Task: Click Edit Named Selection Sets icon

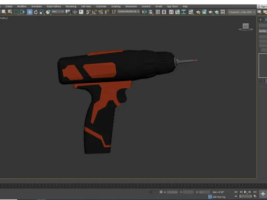Action: tap(114, 12)
